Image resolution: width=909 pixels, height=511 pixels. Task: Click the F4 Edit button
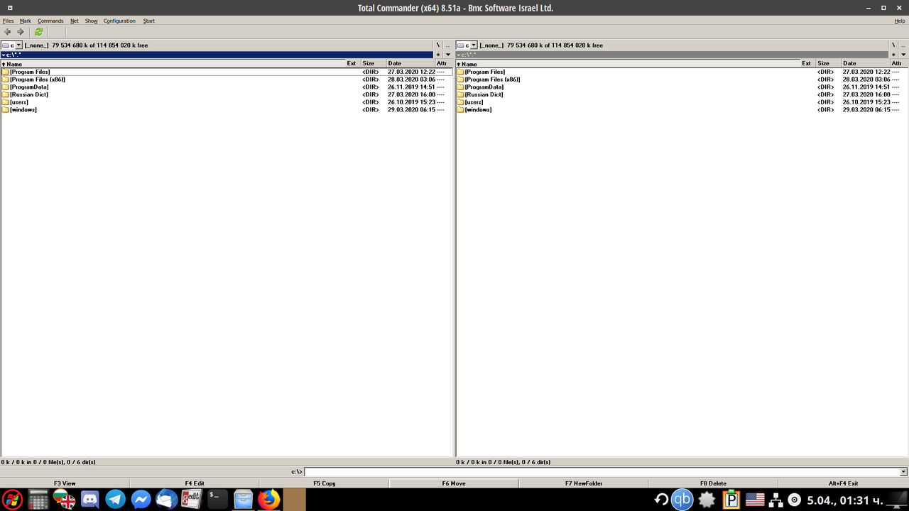click(x=195, y=483)
